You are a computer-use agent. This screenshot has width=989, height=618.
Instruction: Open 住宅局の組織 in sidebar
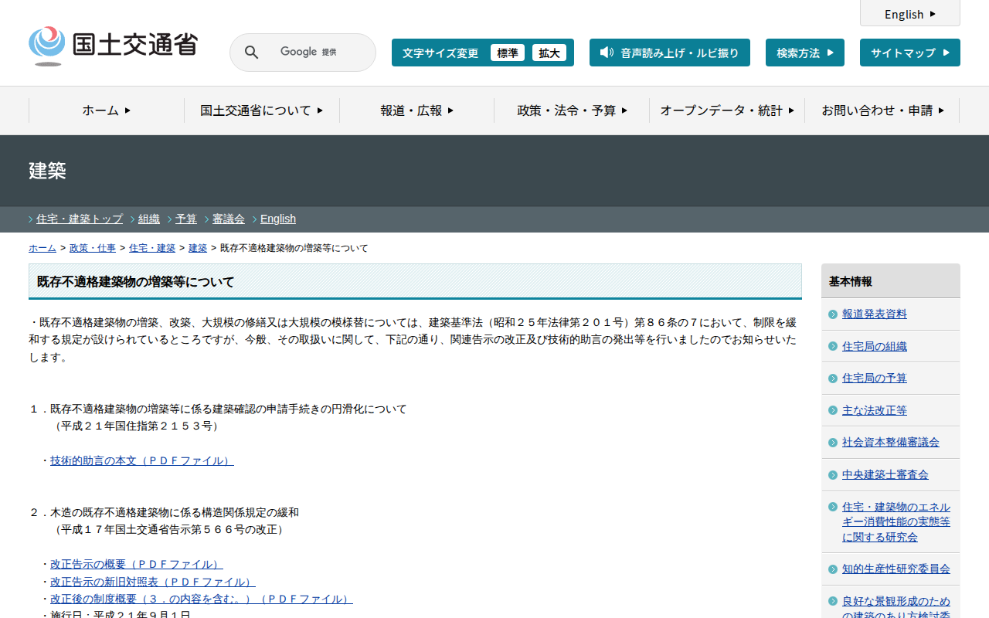[875, 347]
